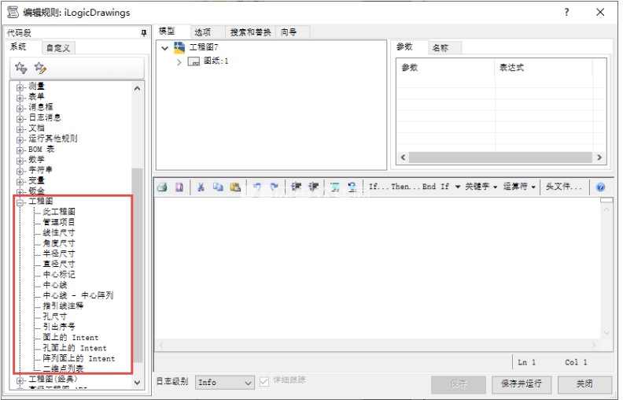Click the redo arrow icon
Screen dimensions: 623x400
(274, 187)
